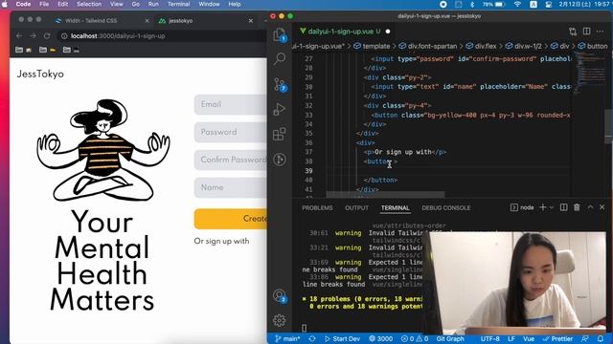Close the Width - Tailwind CSS browser tab
This screenshot has width=613, height=344.
pos(147,21)
